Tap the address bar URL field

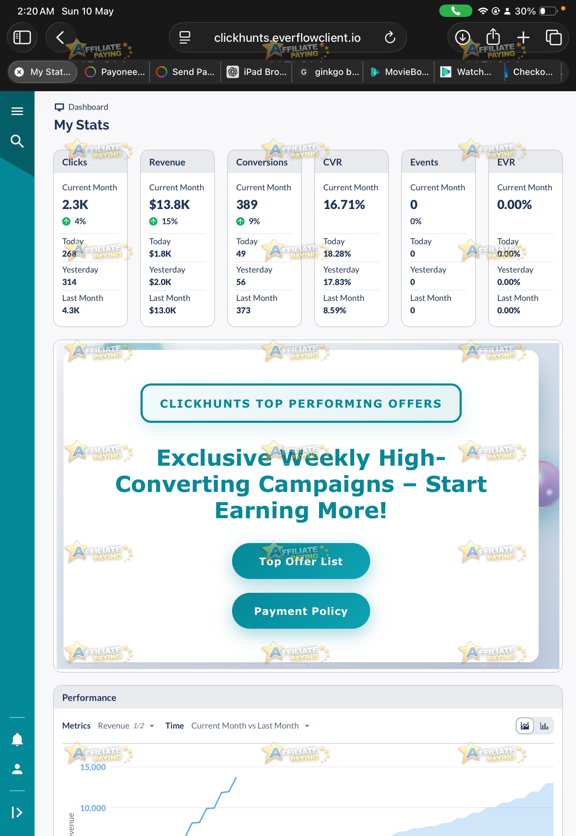[x=287, y=37]
